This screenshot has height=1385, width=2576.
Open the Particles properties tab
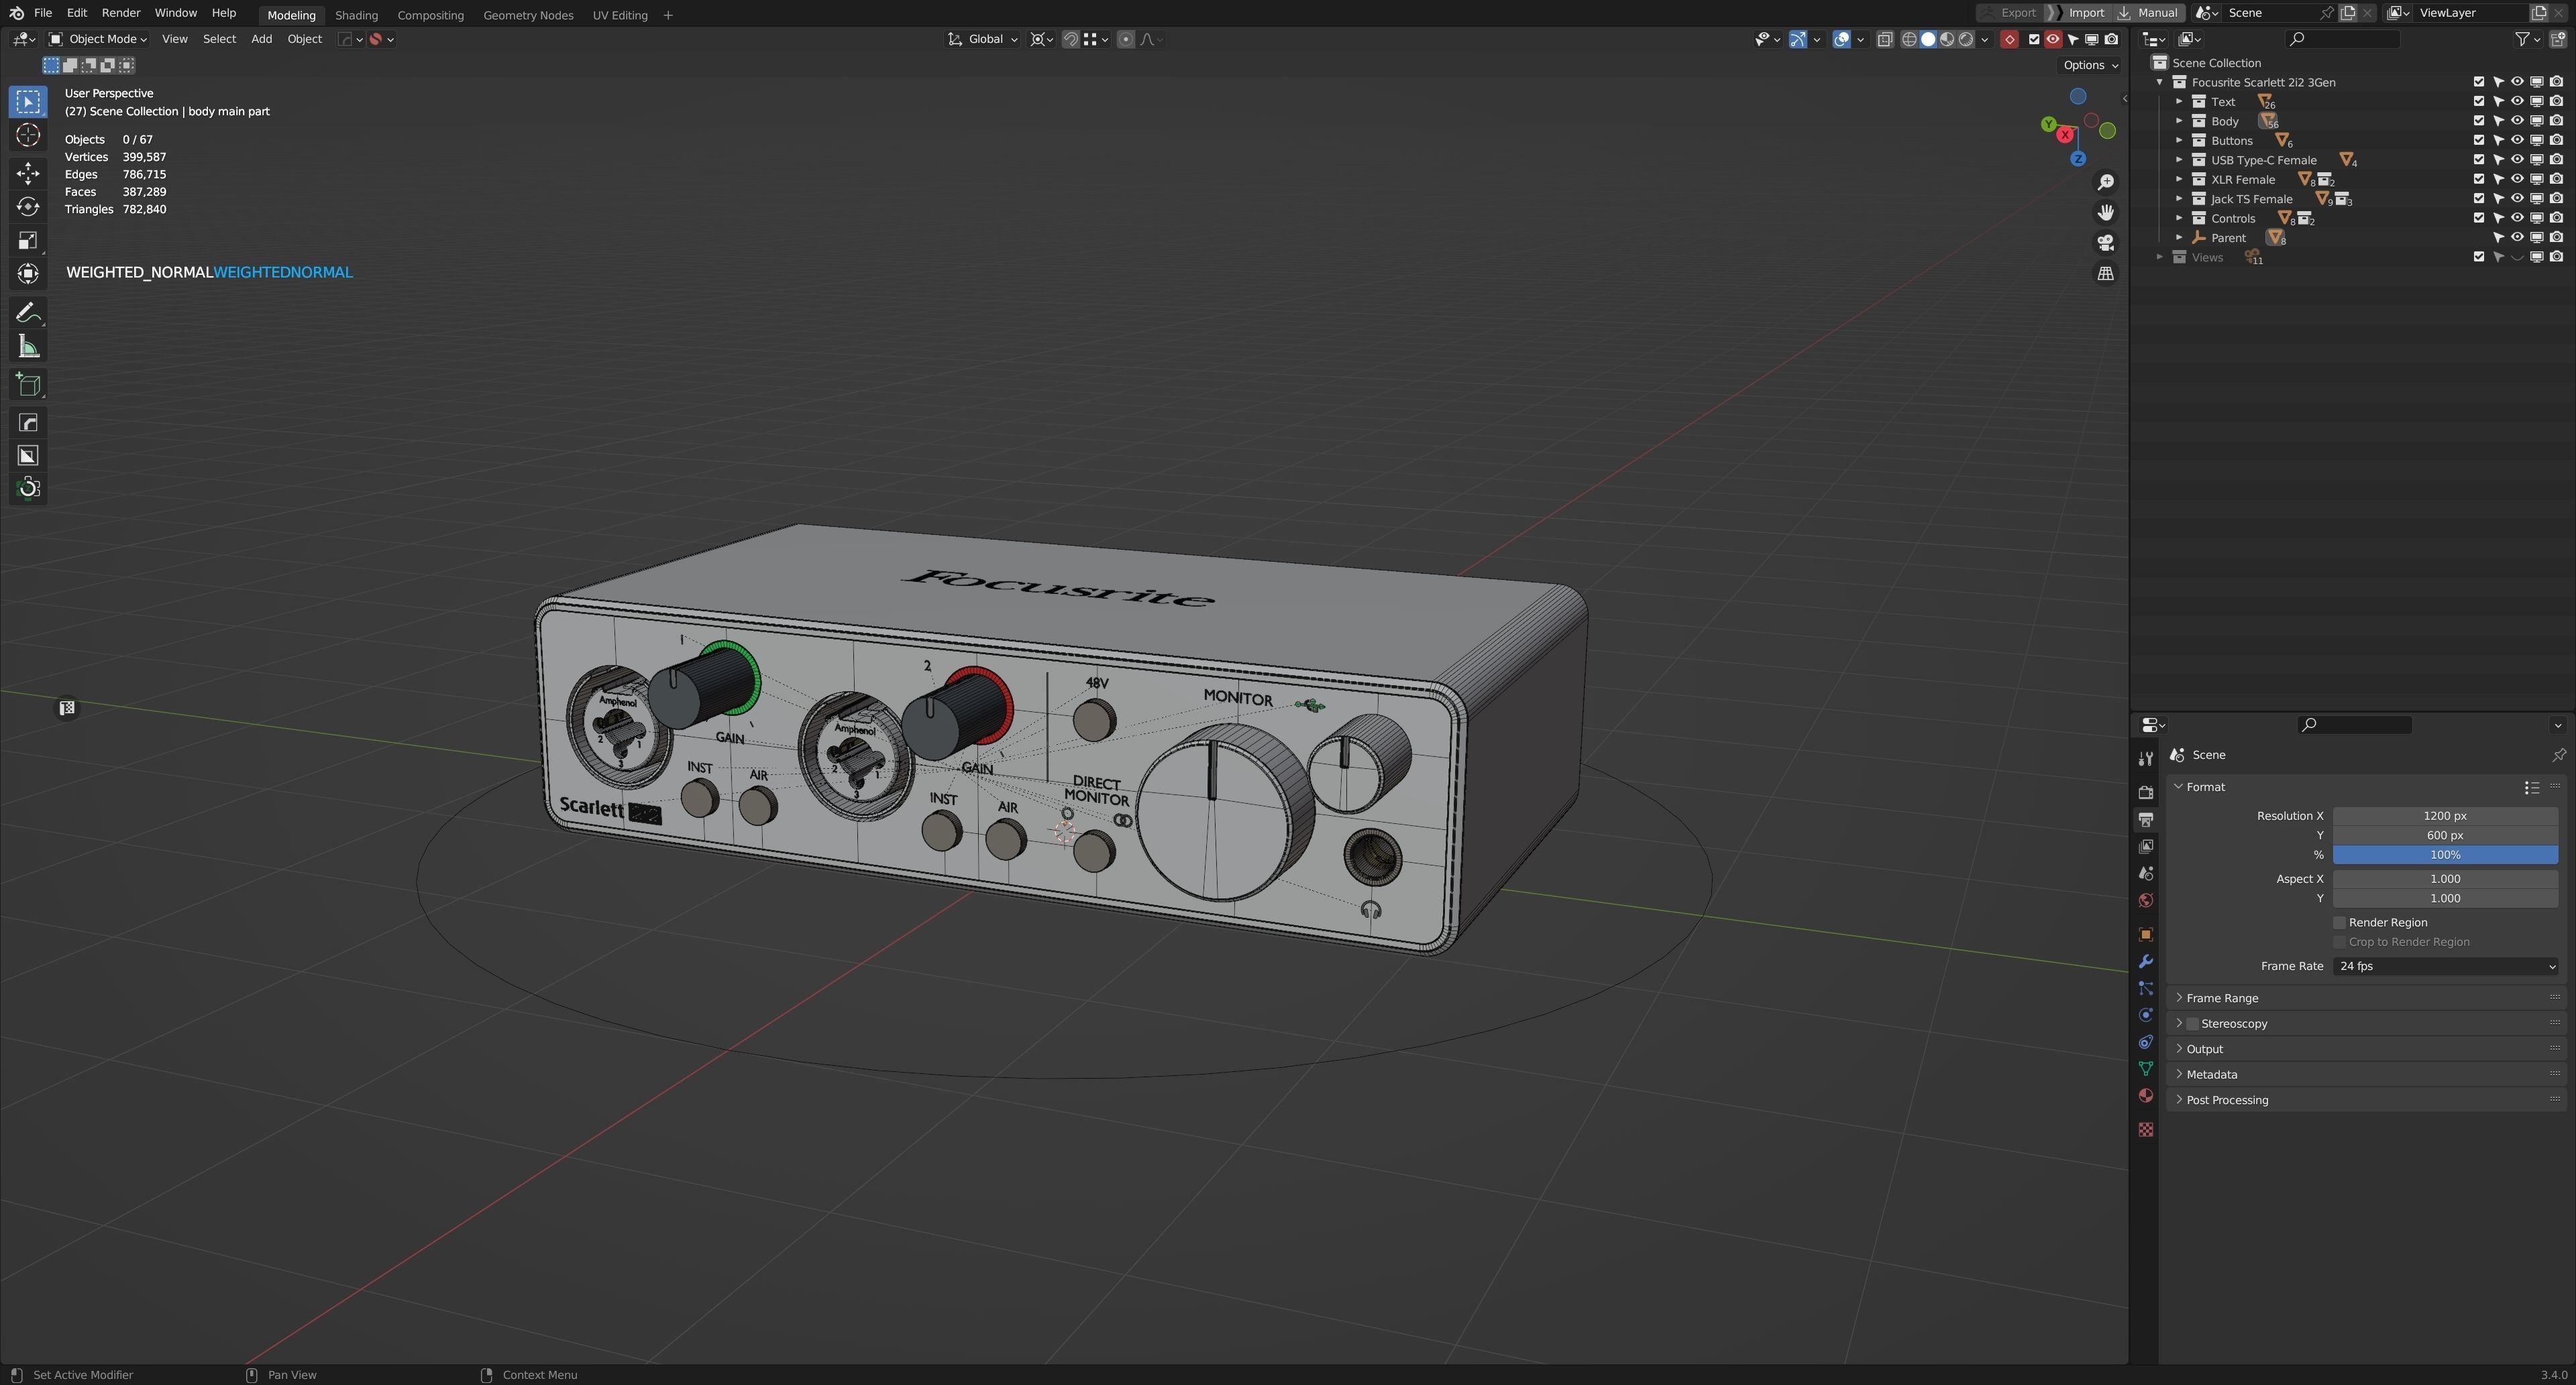2145,988
